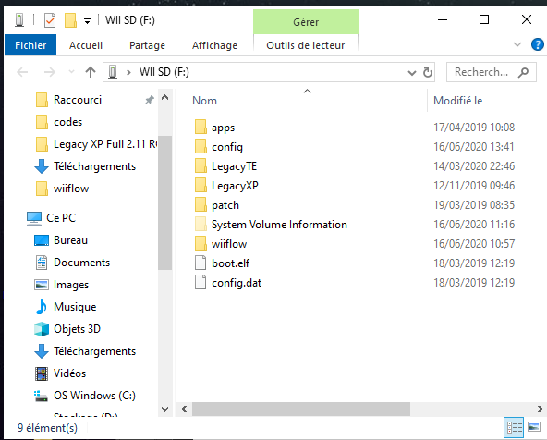Select the apps folder icon
This screenshot has height=440, width=547.
point(201,127)
